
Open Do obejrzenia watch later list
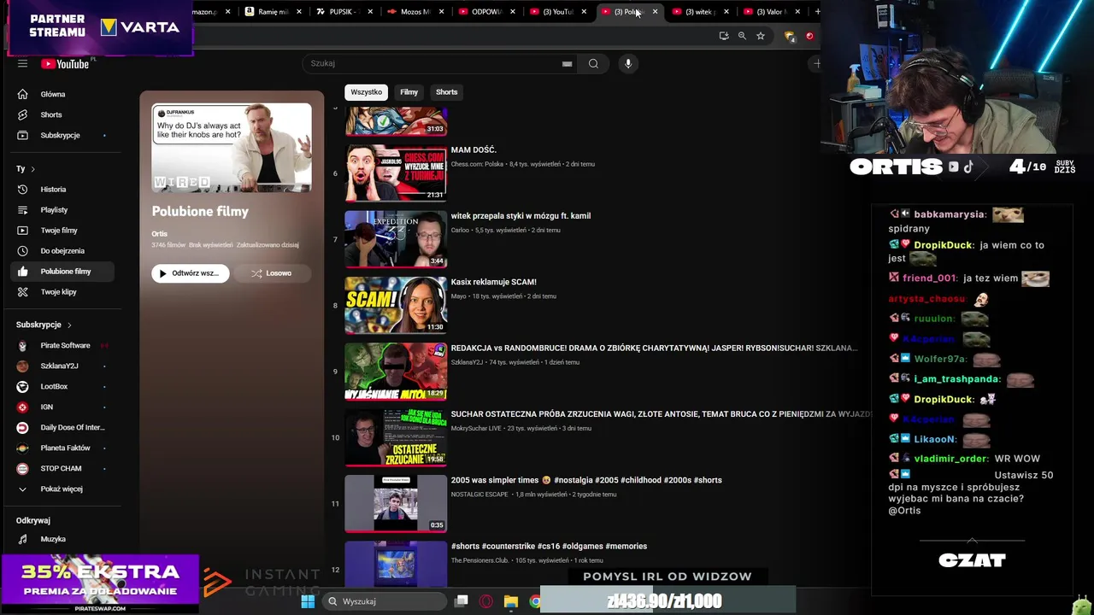64,251
